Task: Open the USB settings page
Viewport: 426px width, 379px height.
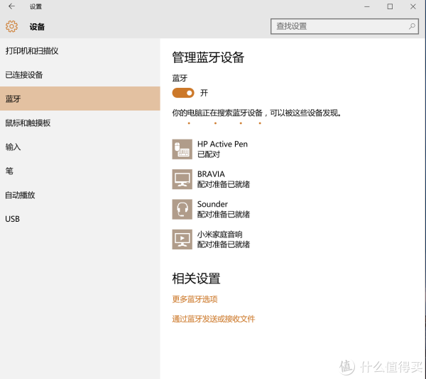Action: point(80,219)
